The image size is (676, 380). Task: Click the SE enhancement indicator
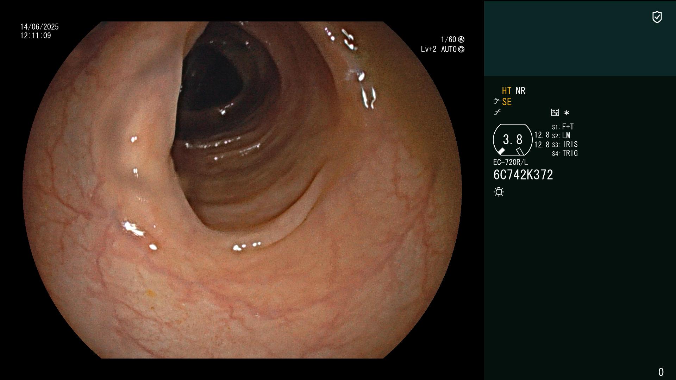507,102
